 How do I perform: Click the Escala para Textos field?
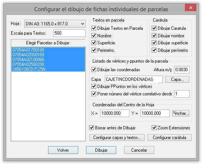[x=69, y=33]
